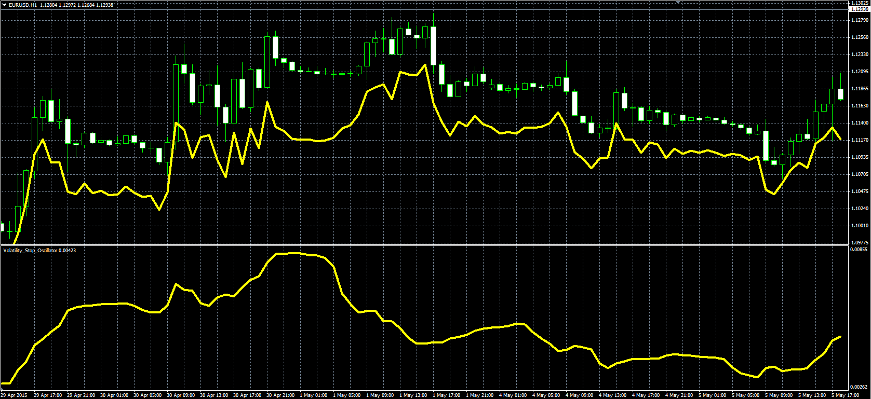The width and height of the screenshot is (871, 399).
Task: Click the 5 May 17:00 time label
Action: (x=846, y=395)
